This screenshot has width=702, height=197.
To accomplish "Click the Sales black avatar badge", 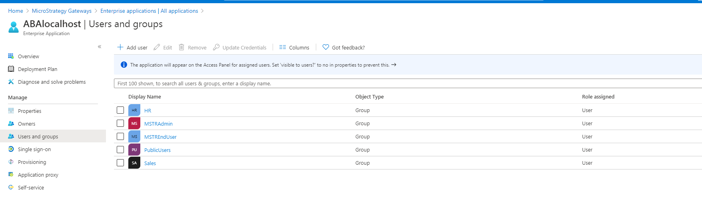I will coord(134,163).
